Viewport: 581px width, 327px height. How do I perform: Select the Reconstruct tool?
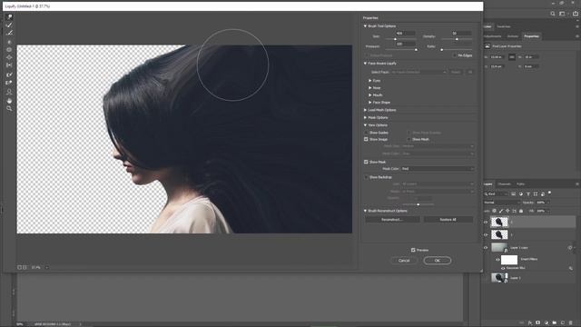coord(9,25)
